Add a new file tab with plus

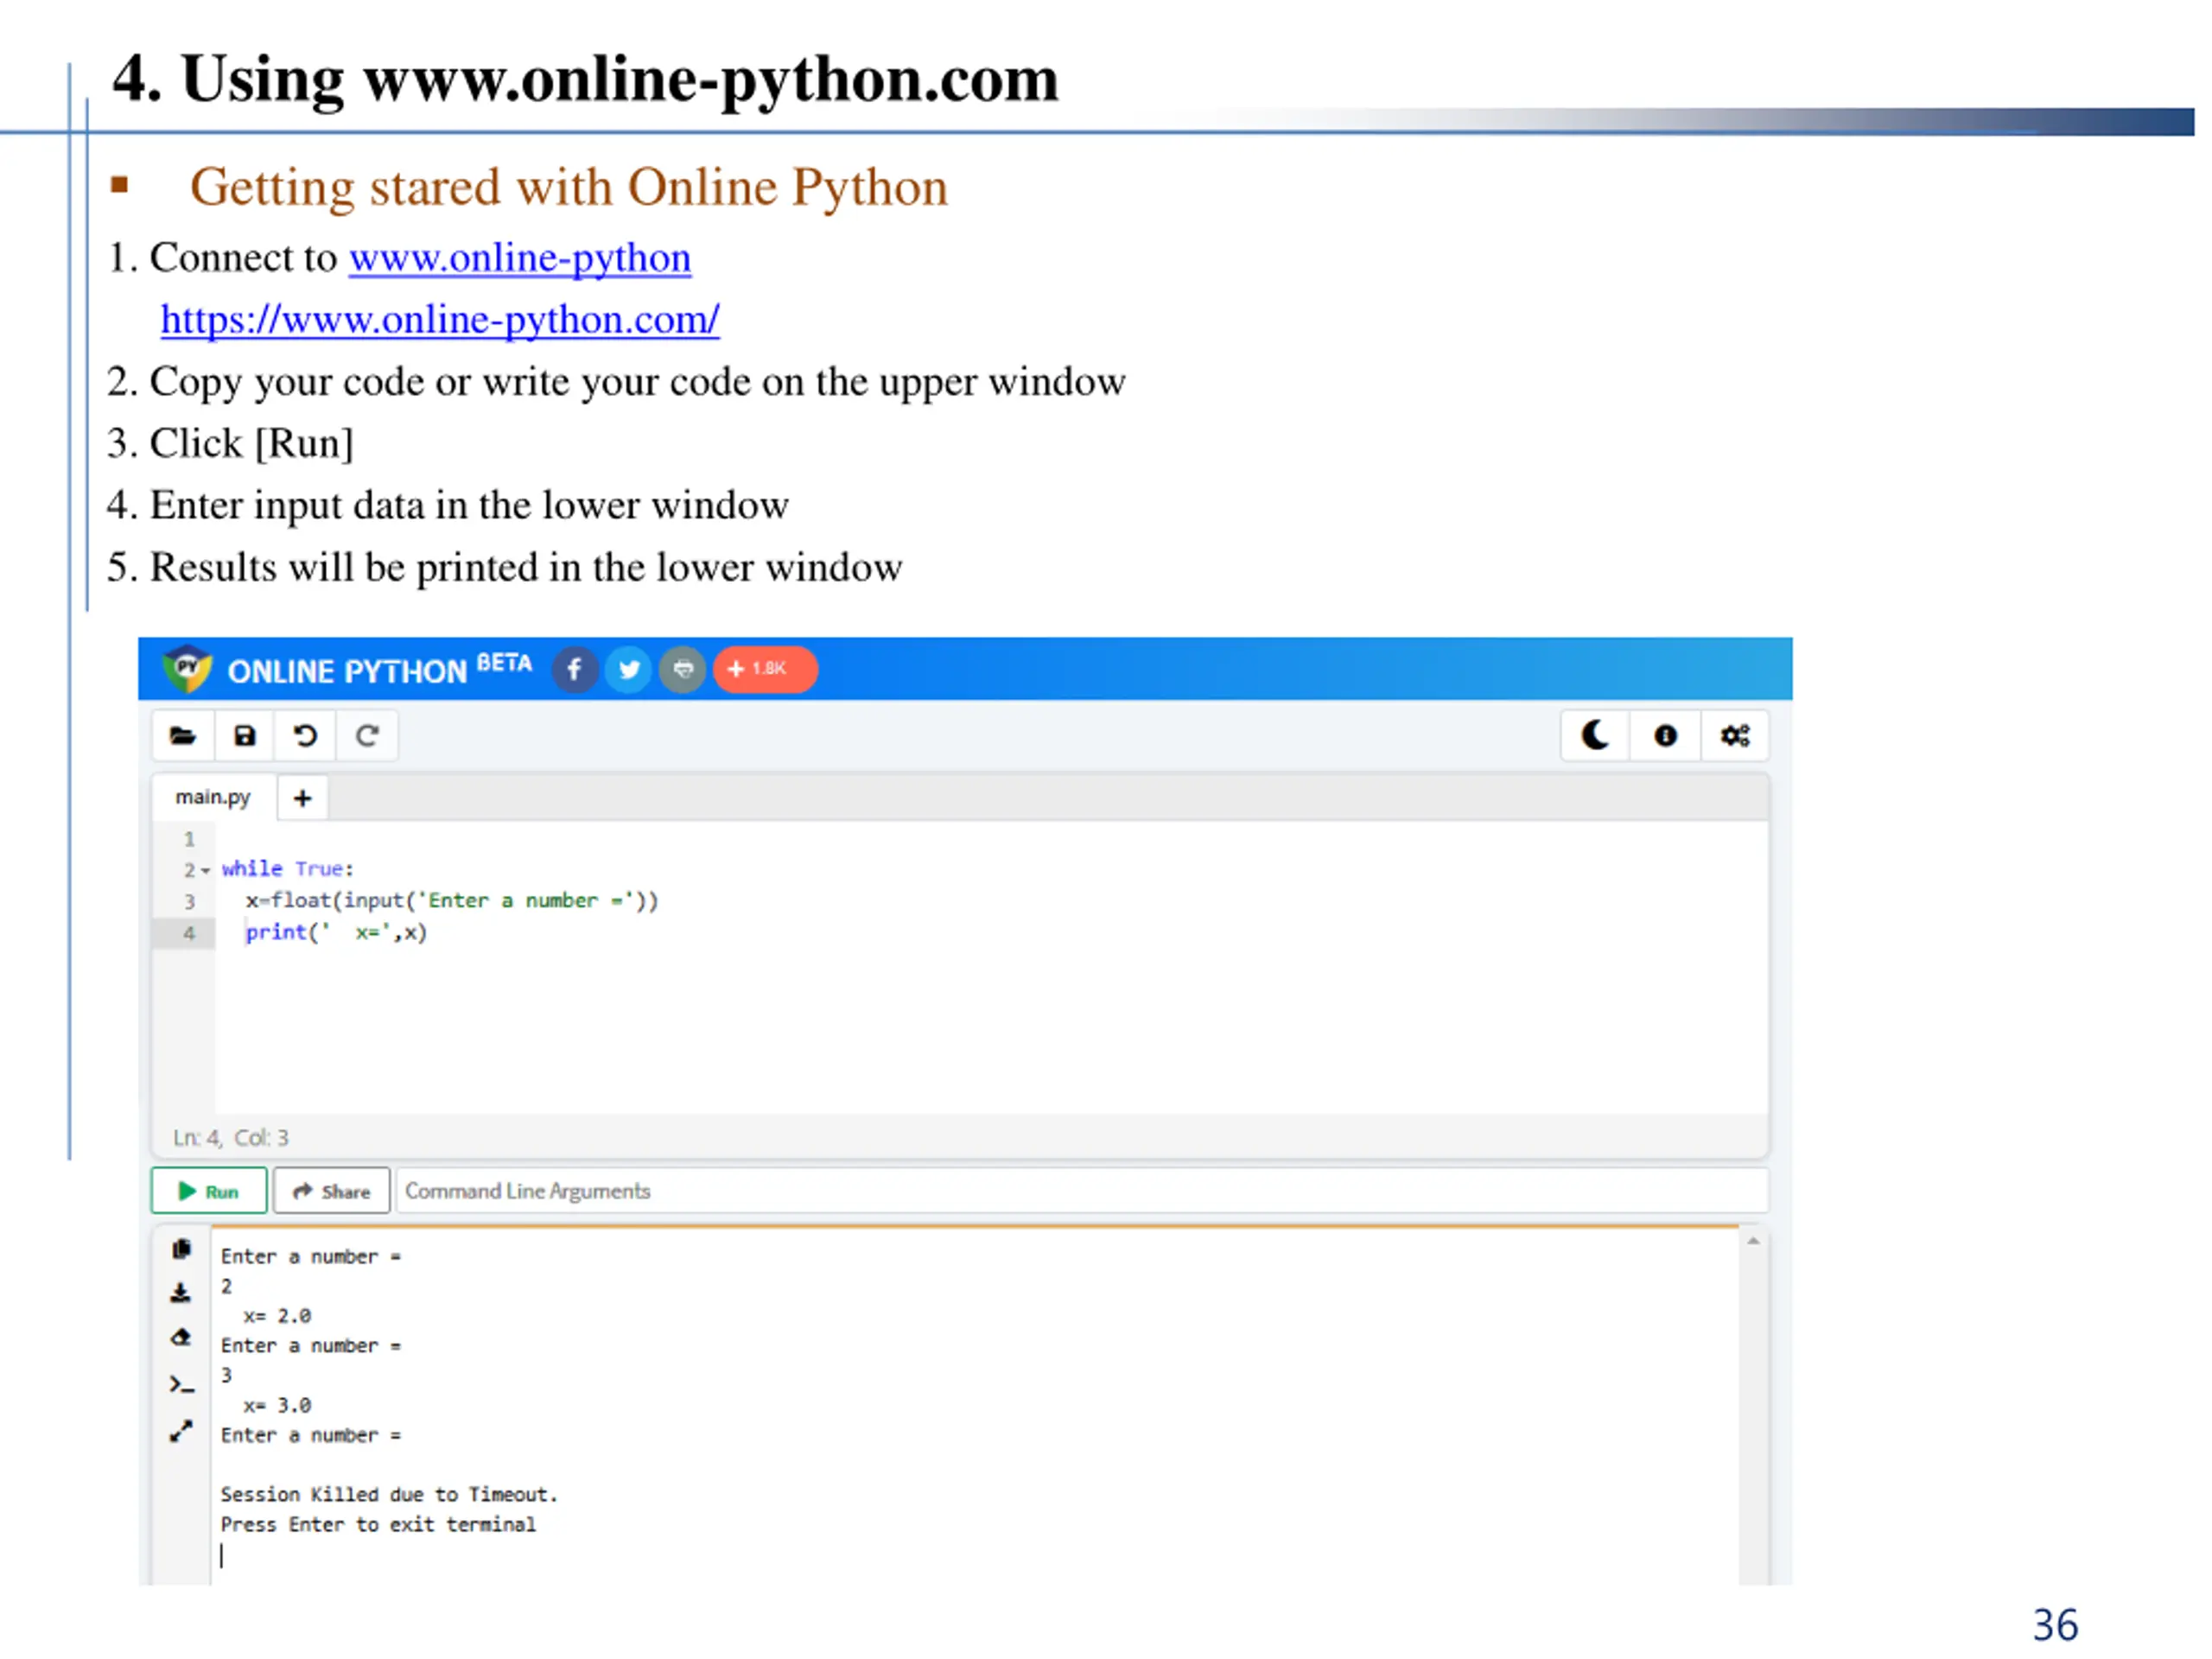click(303, 799)
